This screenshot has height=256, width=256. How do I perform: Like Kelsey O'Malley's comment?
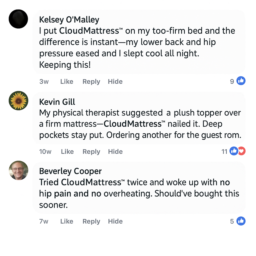pyautogui.click(x=67, y=81)
